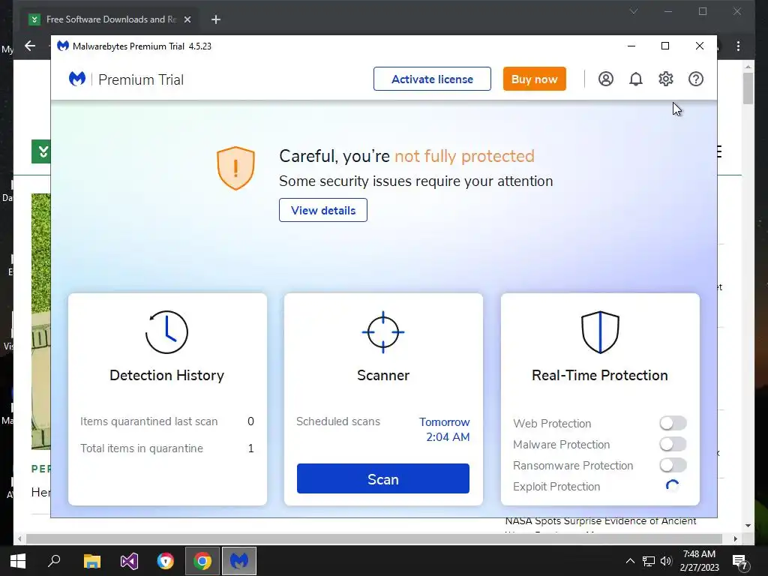
Task: Open Malwarebytes settings gear
Action: pos(666,79)
